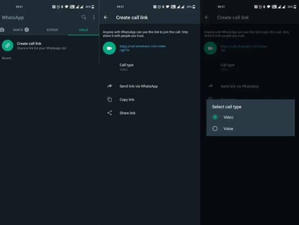This screenshot has height=225, width=299.
Task: Open search in WhatsApp header
Action: click(x=84, y=17)
